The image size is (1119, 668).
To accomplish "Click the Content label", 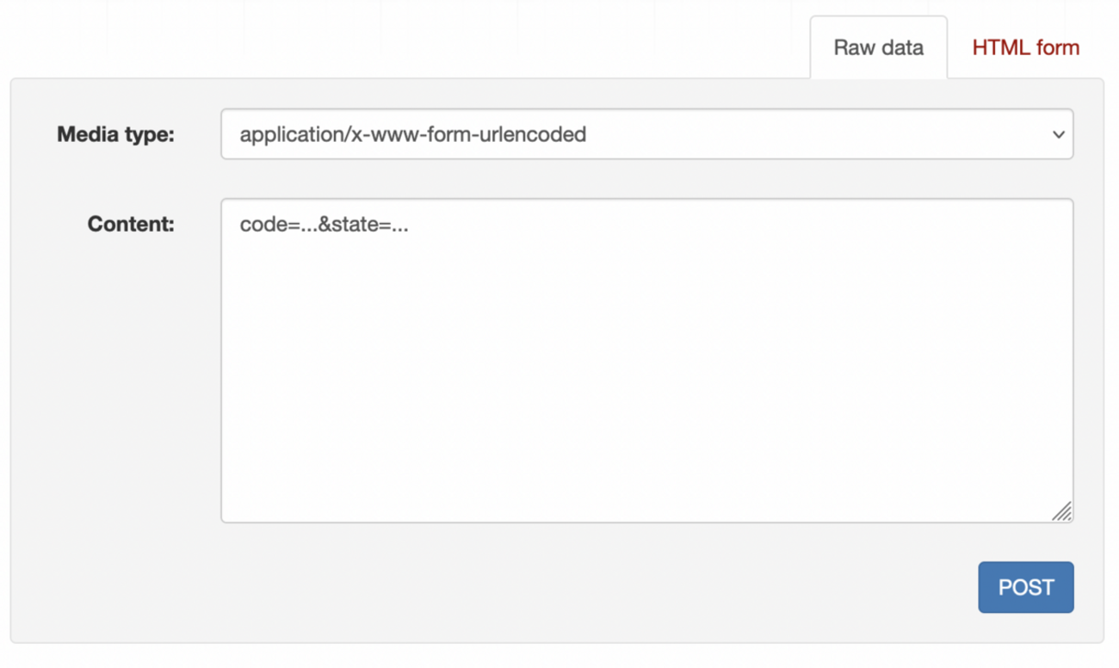I will click(x=131, y=225).
